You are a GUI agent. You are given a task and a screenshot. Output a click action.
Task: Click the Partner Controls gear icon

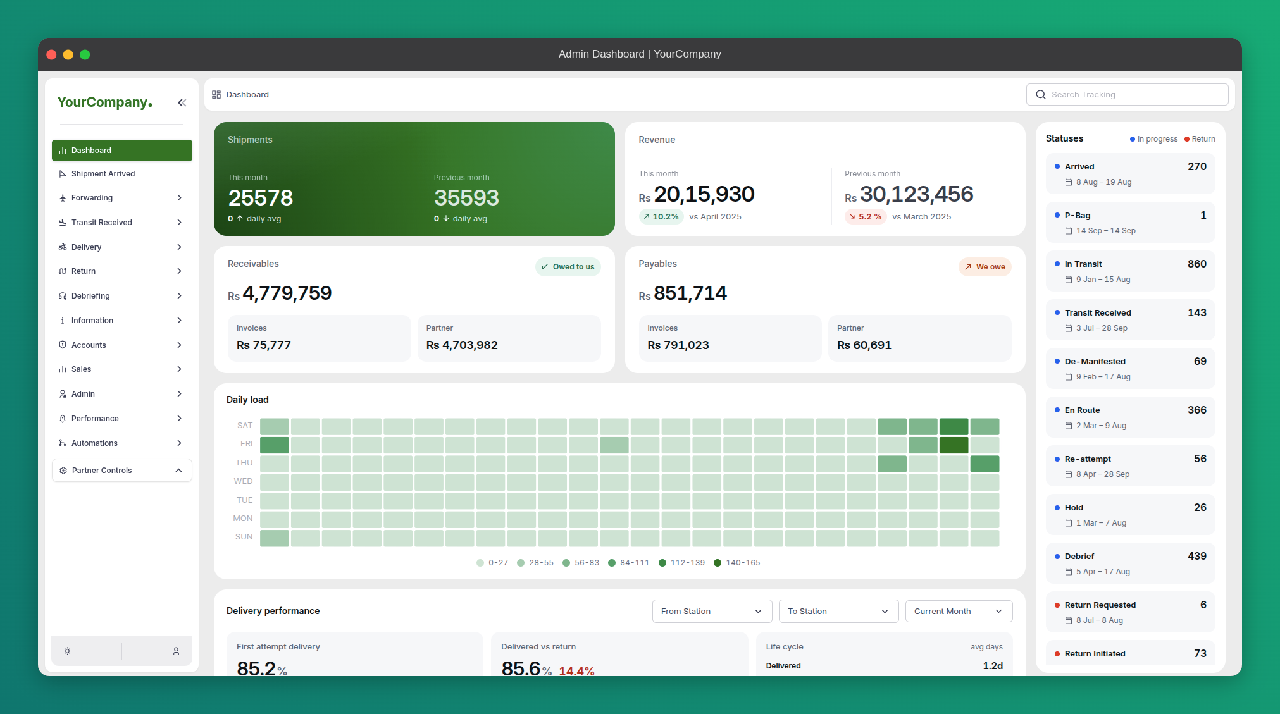coord(63,471)
